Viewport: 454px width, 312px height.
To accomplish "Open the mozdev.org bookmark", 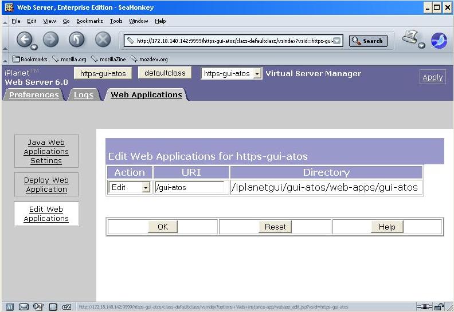I will (150, 60).
